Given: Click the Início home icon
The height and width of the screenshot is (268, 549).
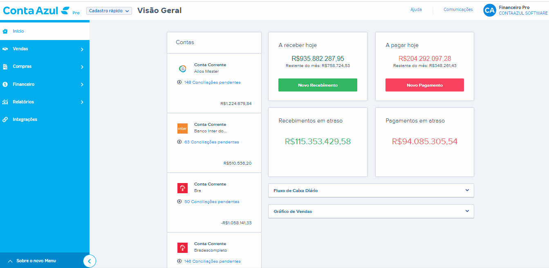Looking at the screenshot, I should [x=5, y=31].
